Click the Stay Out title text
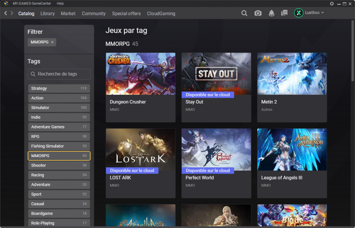 click(194, 102)
